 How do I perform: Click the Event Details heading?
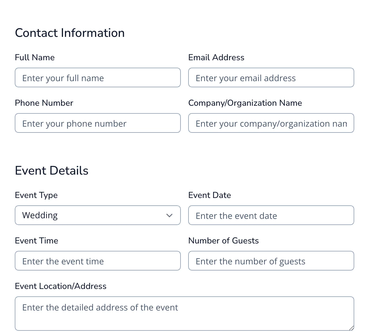point(51,170)
